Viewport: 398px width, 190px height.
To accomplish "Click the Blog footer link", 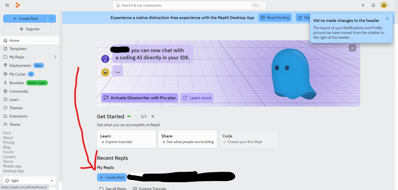I will click(x=7, y=147).
